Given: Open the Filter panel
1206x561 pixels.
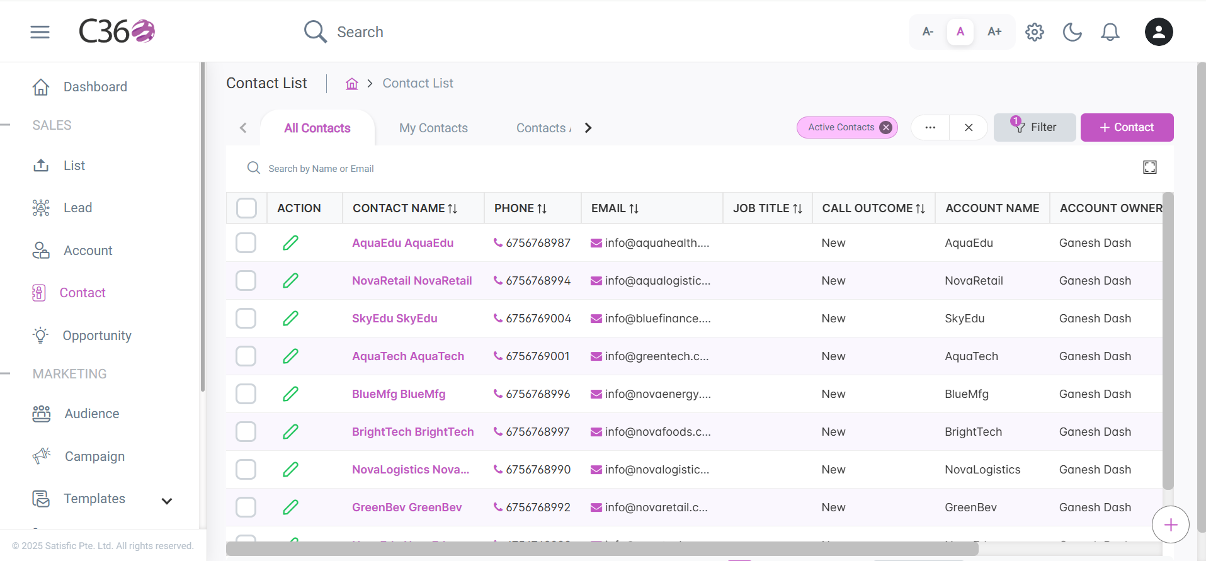Looking at the screenshot, I should 1035,127.
